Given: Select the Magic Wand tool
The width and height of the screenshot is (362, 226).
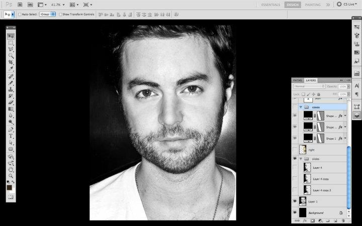Looking at the screenshot, I should point(11,56).
